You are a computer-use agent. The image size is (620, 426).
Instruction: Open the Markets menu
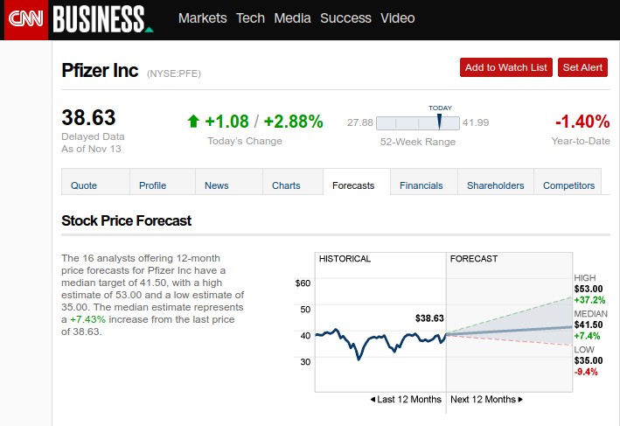(202, 18)
